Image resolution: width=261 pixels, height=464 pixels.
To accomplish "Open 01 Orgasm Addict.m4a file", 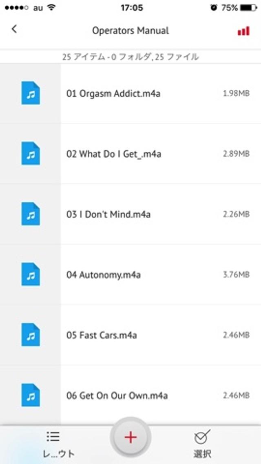I will click(x=113, y=93).
